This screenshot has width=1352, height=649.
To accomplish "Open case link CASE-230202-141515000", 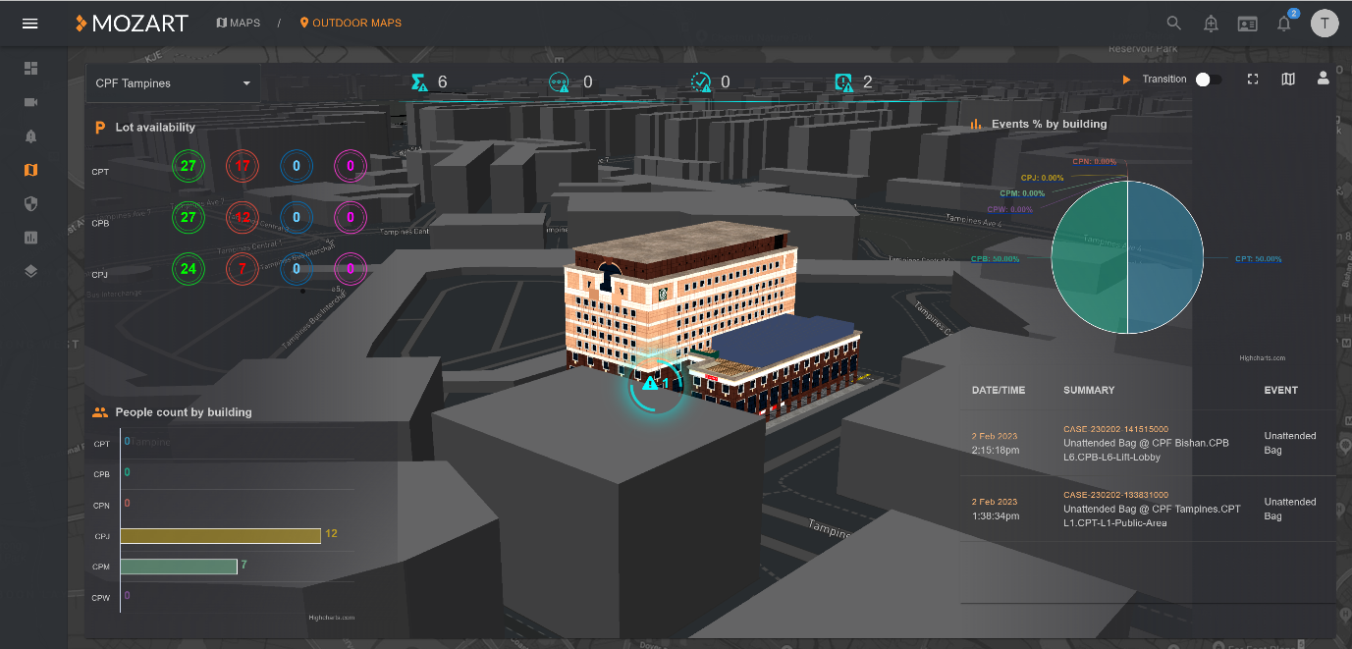I will point(1115,429).
